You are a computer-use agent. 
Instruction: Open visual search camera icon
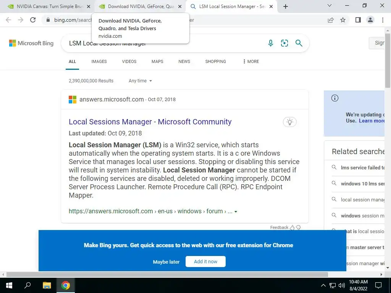pyautogui.click(x=284, y=43)
